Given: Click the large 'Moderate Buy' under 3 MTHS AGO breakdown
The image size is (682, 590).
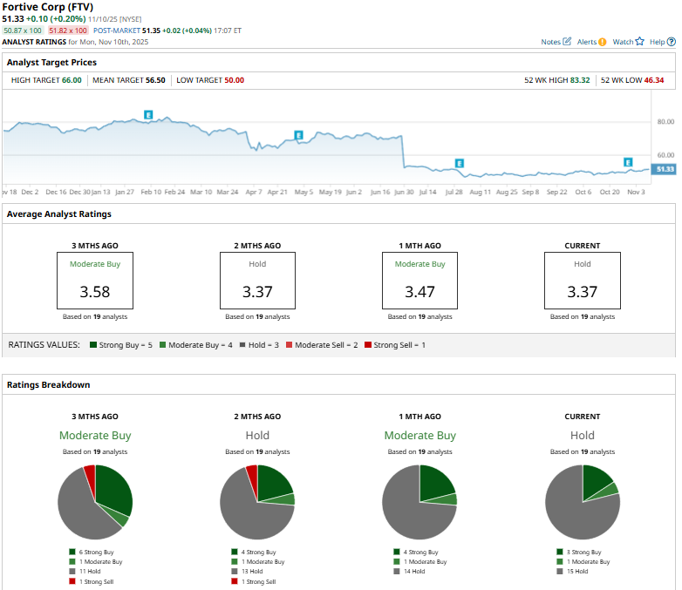Looking at the screenshot, I should tap(95, 436).
